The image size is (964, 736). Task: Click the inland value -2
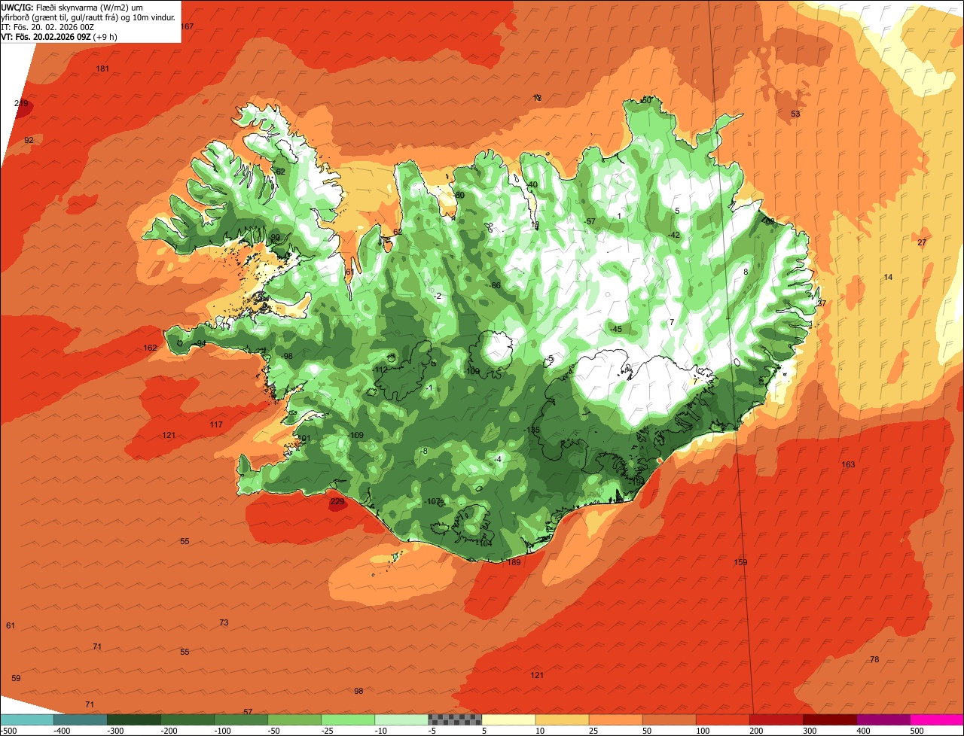438,297
